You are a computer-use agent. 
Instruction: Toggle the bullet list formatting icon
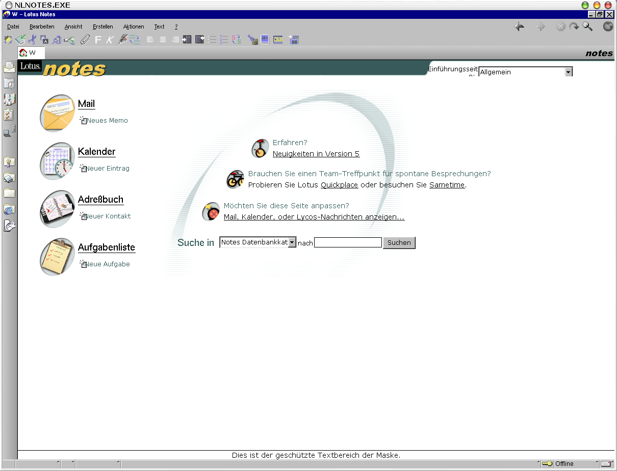(212, 40)
